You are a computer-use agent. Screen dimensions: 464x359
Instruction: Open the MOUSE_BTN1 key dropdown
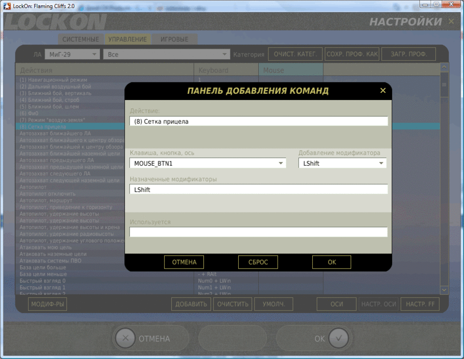[280, 163]
